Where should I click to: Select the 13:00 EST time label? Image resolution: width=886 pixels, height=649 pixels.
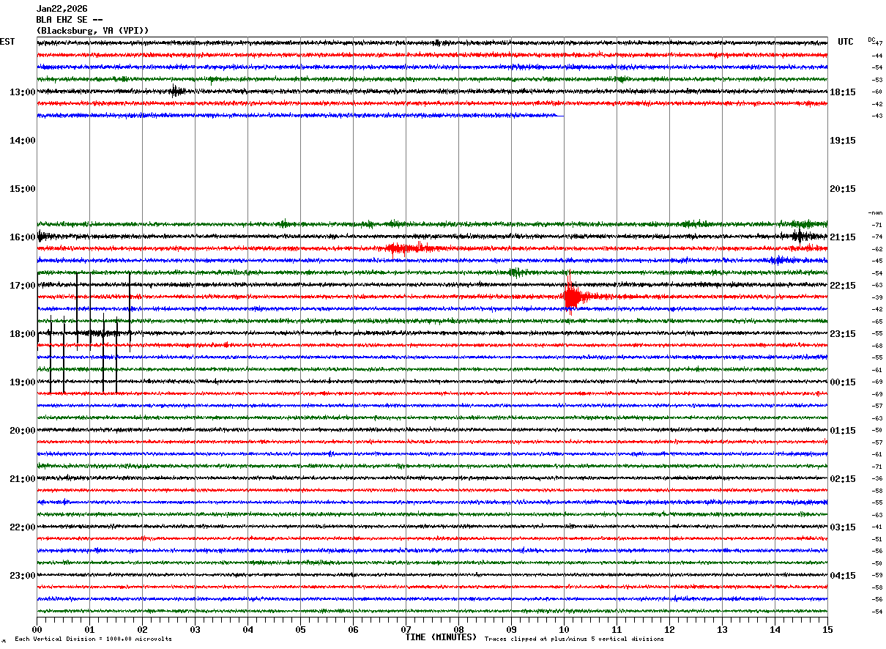[22, 92]
